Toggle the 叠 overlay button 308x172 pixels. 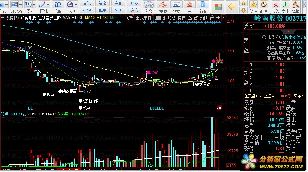[190, 18]
